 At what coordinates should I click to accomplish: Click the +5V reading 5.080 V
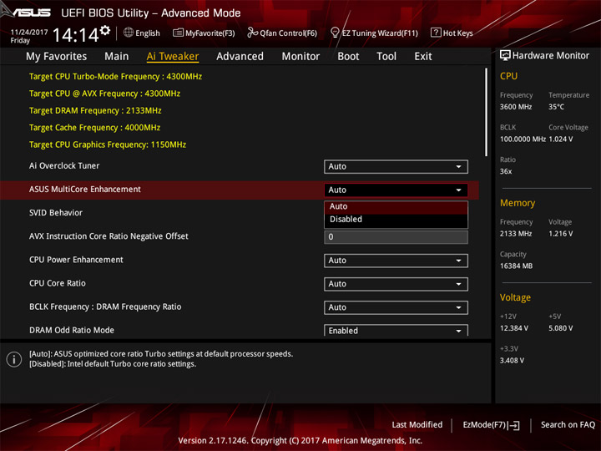pyautogui.click(x=560, y=328)
